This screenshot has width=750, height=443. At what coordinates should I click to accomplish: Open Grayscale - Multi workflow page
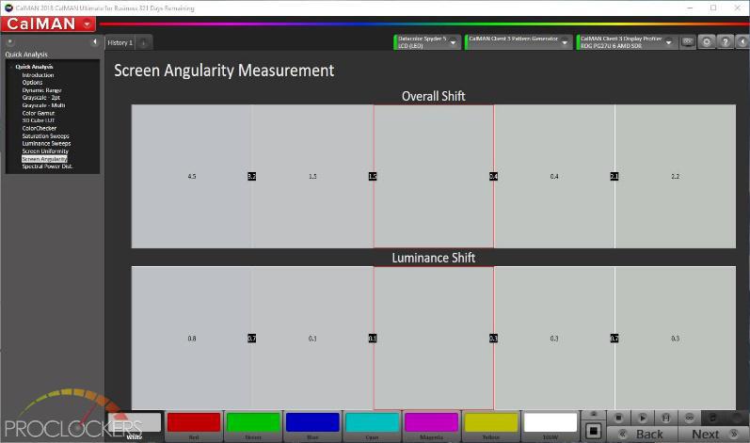click(x=43, y=105)
